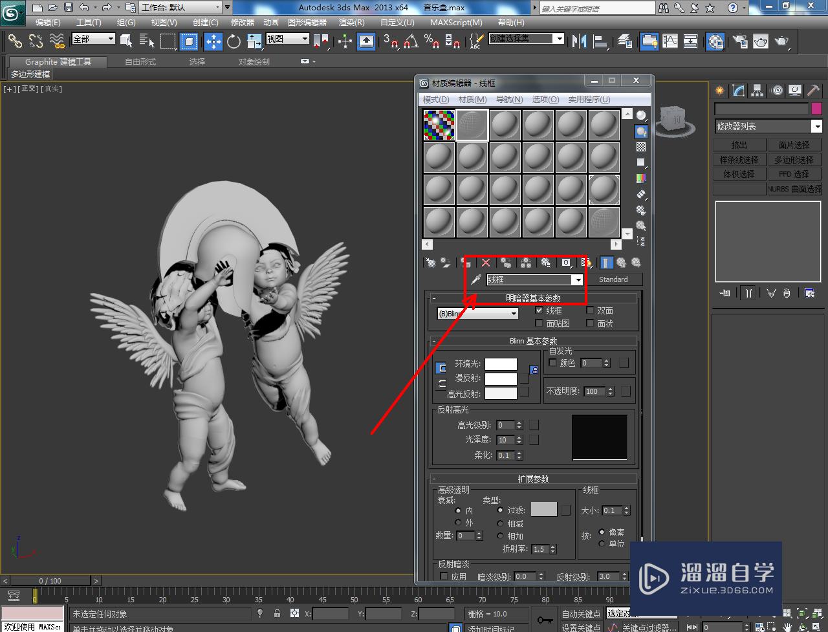Click the Select and Link chain icon
828x632 pixels.
[15, 41]
